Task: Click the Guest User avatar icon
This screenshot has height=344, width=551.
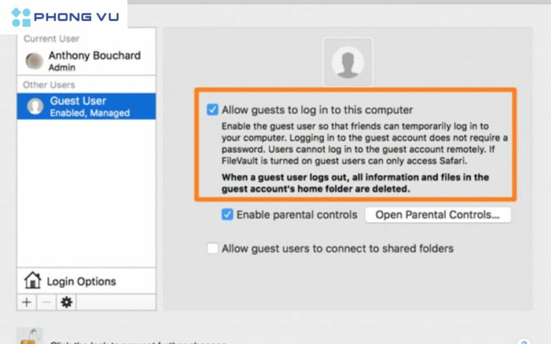Action: coord(35,106)
